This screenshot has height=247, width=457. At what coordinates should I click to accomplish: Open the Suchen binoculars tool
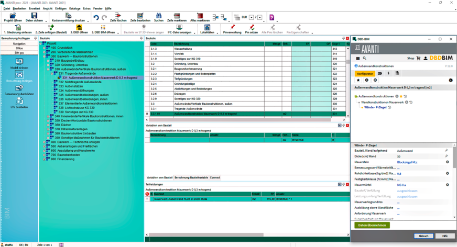tap(158, 17)
